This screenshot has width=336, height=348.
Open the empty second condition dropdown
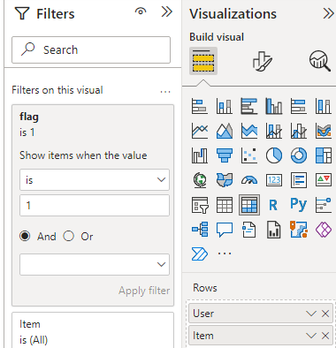95,264
